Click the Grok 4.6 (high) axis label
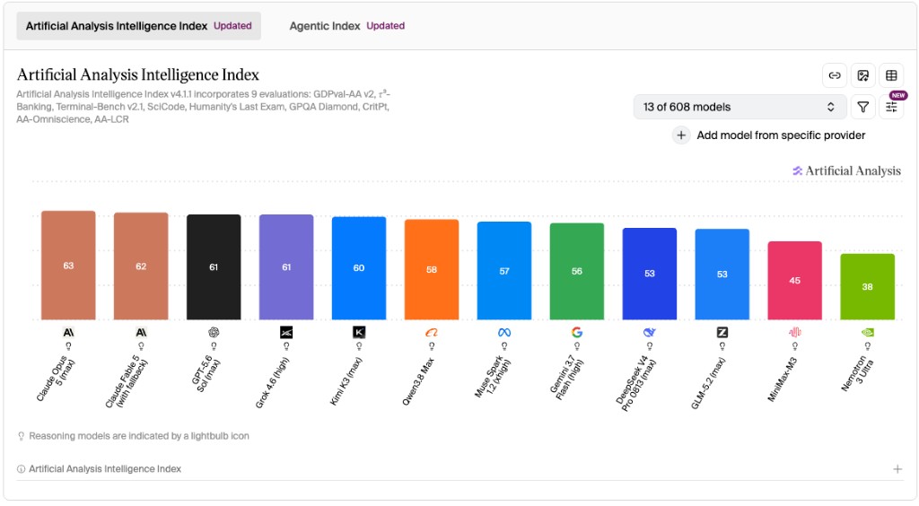The height and width of the screenshot is (506, 919). coord(273,382)
